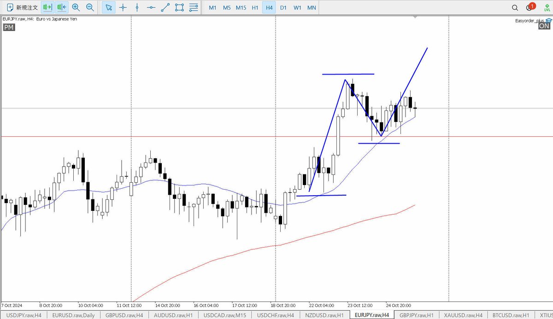
Task: Switch chart to M1 timeframe
Action: (x=212, y=8)
